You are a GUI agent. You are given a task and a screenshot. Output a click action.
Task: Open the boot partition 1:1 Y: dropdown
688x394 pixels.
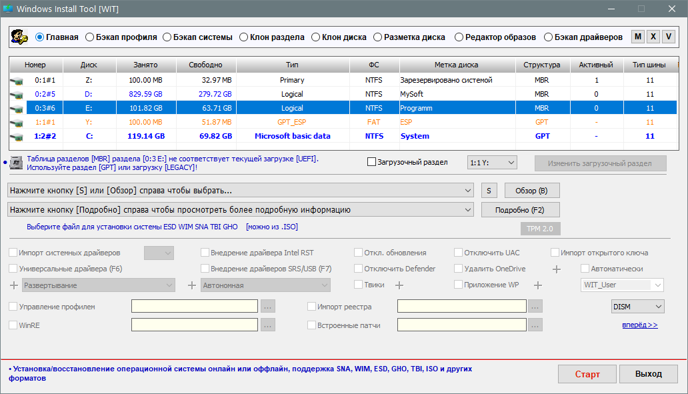(x=492, y=163)
